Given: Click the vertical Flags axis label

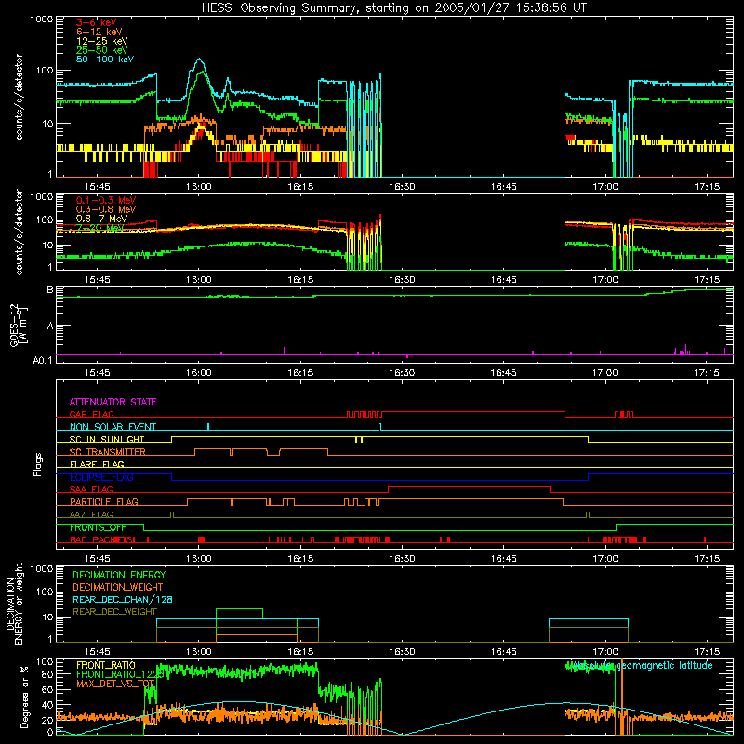Looking at the screenshot, I should click(x=38, y=464).
